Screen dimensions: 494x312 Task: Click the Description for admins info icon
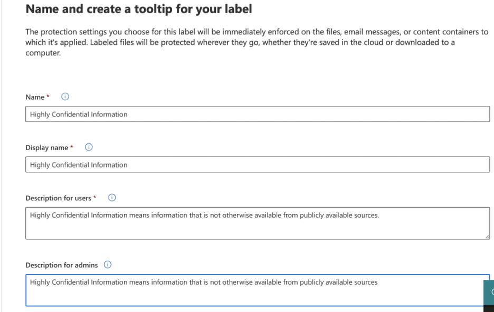[x=106, y=265]
